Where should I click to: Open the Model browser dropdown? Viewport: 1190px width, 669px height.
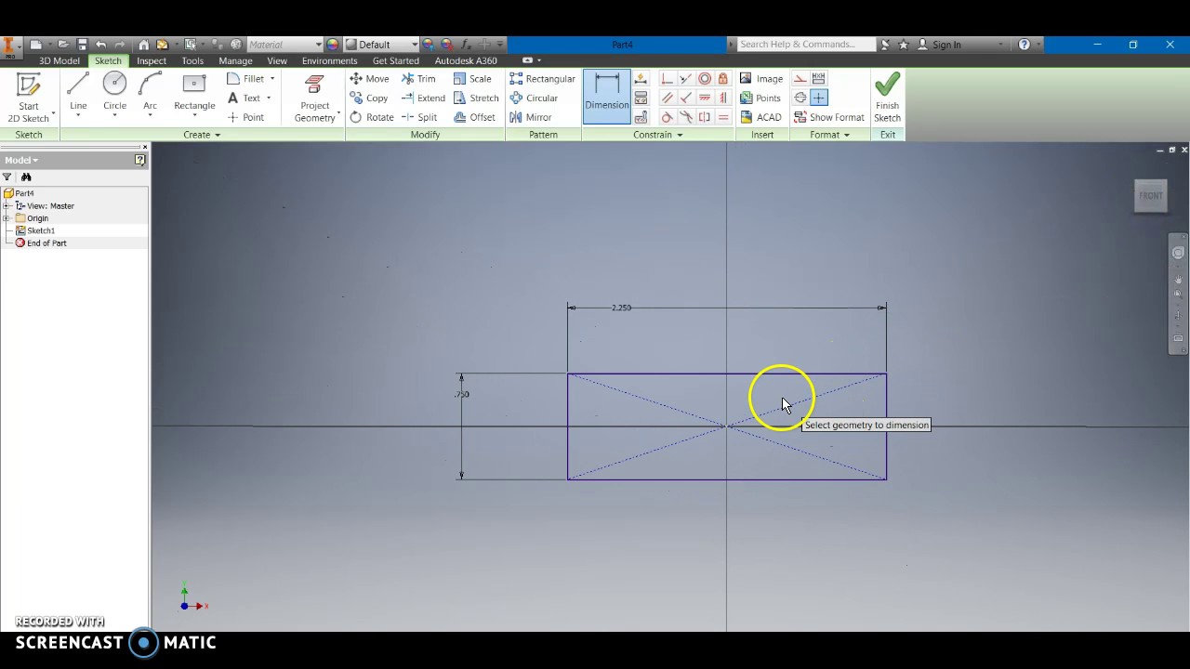click(21, 160)
